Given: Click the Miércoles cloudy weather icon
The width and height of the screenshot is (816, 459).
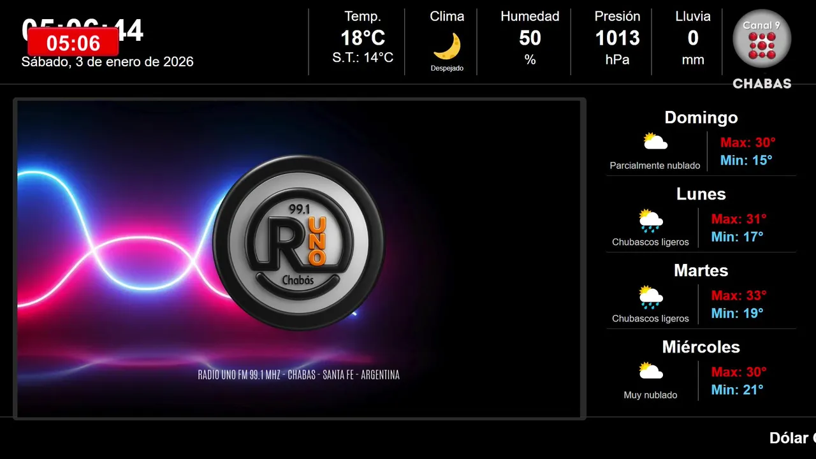Looking at the screenshot, I should [x=650, y=371].
